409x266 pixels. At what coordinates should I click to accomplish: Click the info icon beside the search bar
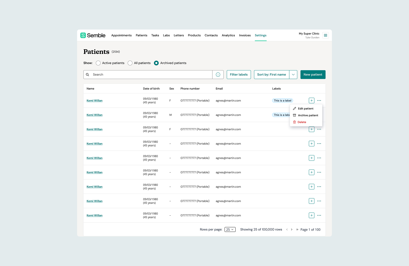coord(218,74)
